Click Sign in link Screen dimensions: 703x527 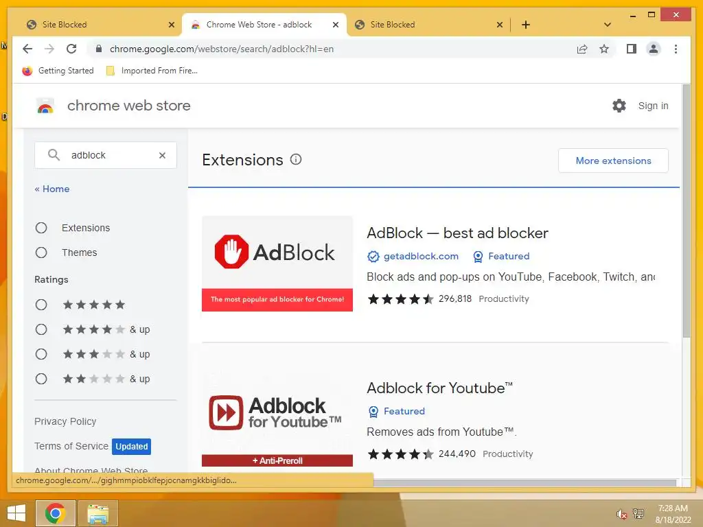(653, 106)
